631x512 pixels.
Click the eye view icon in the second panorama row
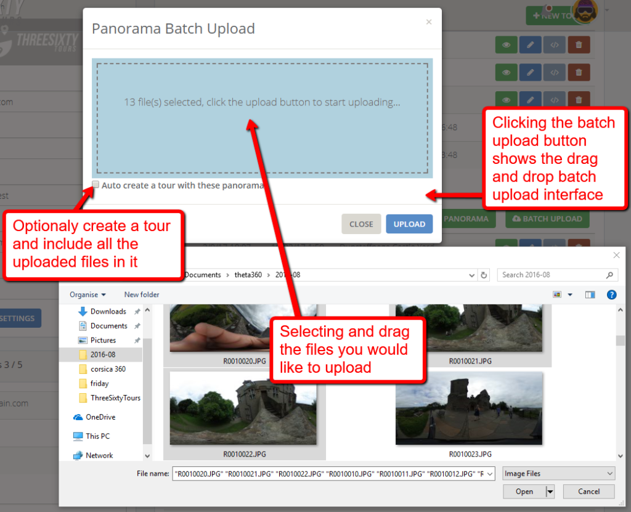point(507,73)
